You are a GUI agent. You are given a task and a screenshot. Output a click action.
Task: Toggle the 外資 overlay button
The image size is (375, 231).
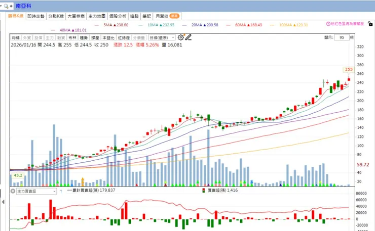(x=27, y=38)
